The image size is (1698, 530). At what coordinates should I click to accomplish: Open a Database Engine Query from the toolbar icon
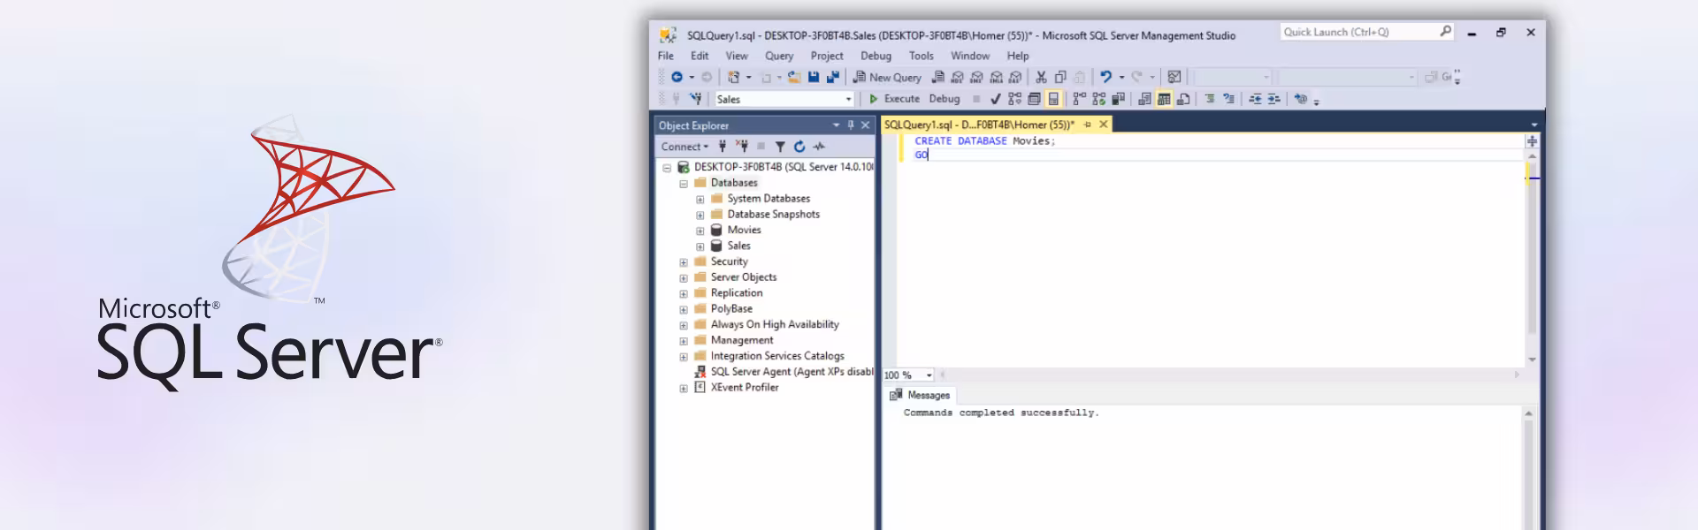click(x=938, y=77)
